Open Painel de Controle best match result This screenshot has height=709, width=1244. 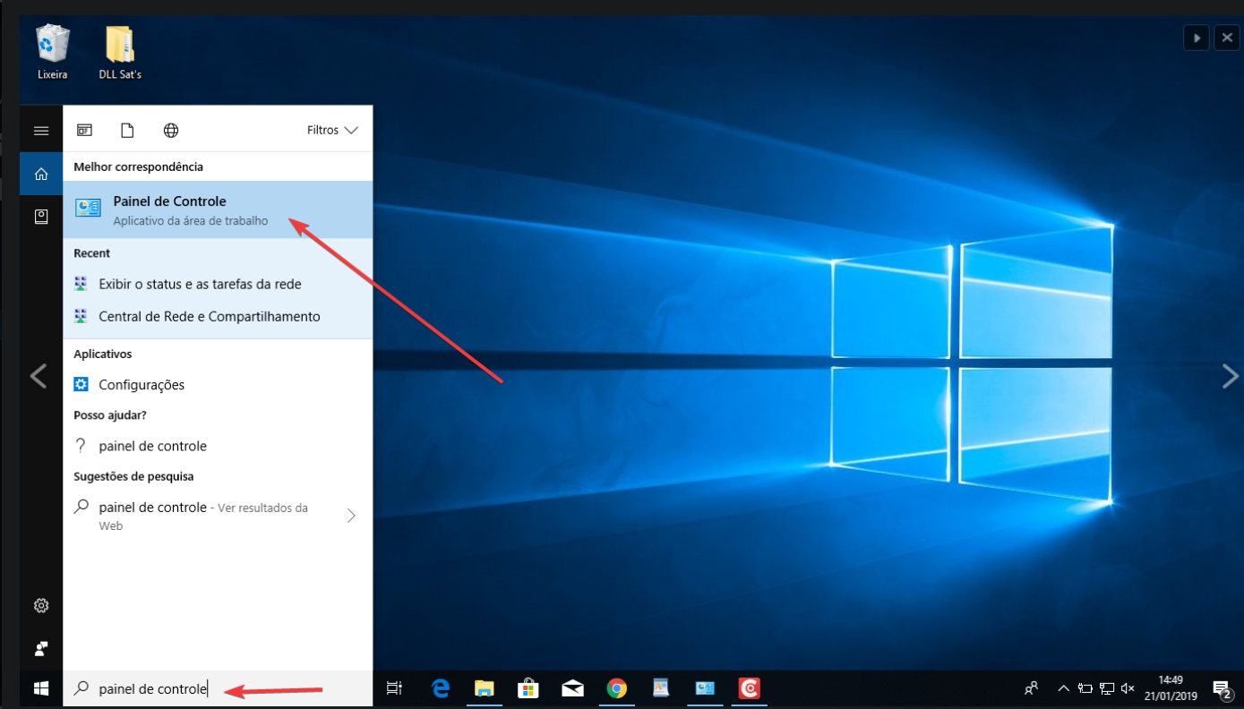tap(218, 209)
